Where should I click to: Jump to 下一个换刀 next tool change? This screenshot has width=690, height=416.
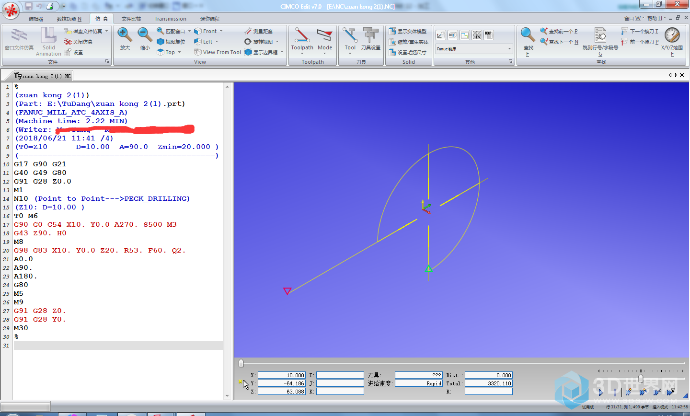pos(640,31)
